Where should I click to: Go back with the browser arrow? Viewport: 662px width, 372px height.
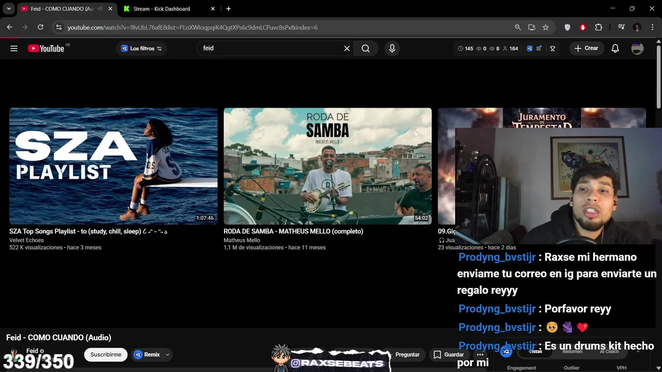tap(9, 27)
